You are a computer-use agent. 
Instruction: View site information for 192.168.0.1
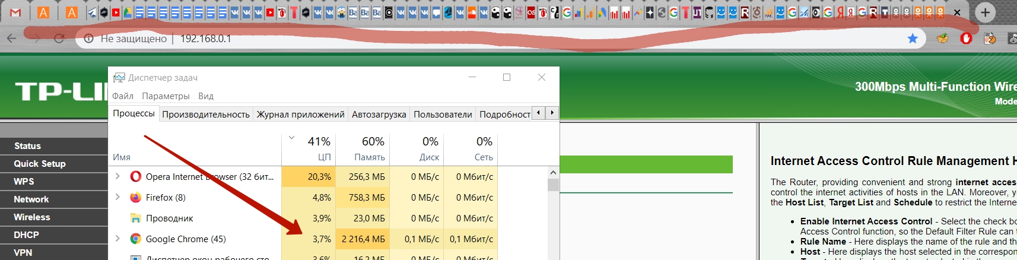coord(89,39)
